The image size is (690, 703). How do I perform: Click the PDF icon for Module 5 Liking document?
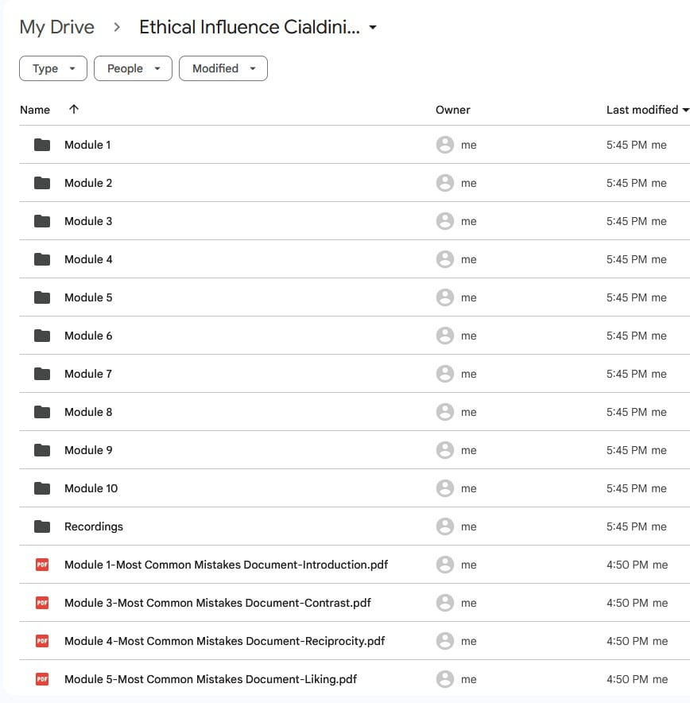(x=42, y=679)
